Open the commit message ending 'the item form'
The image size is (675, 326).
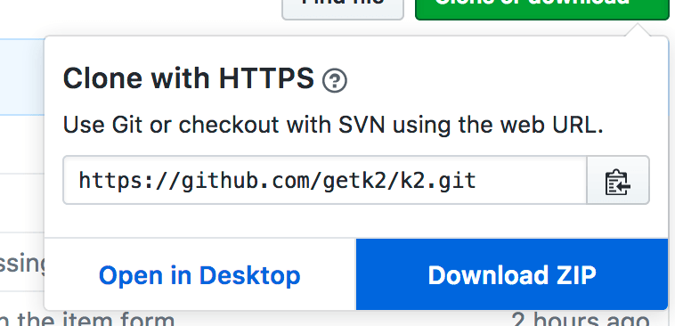pyautogui.click(x=87, y=320)
